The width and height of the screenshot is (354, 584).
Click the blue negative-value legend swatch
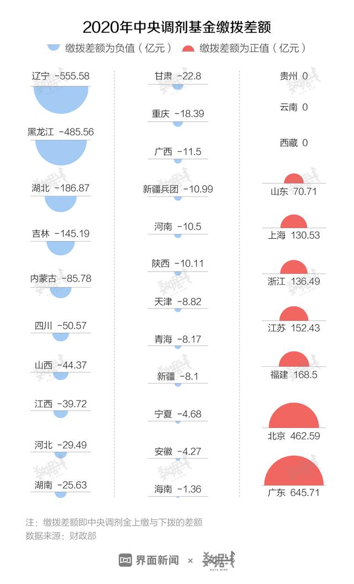(54, 47)
